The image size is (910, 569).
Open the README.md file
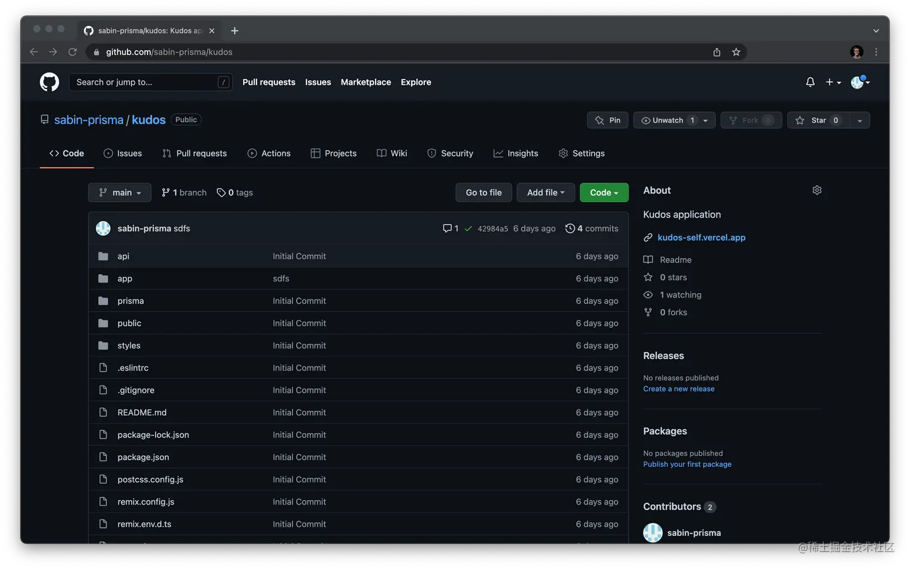[142, 413]
